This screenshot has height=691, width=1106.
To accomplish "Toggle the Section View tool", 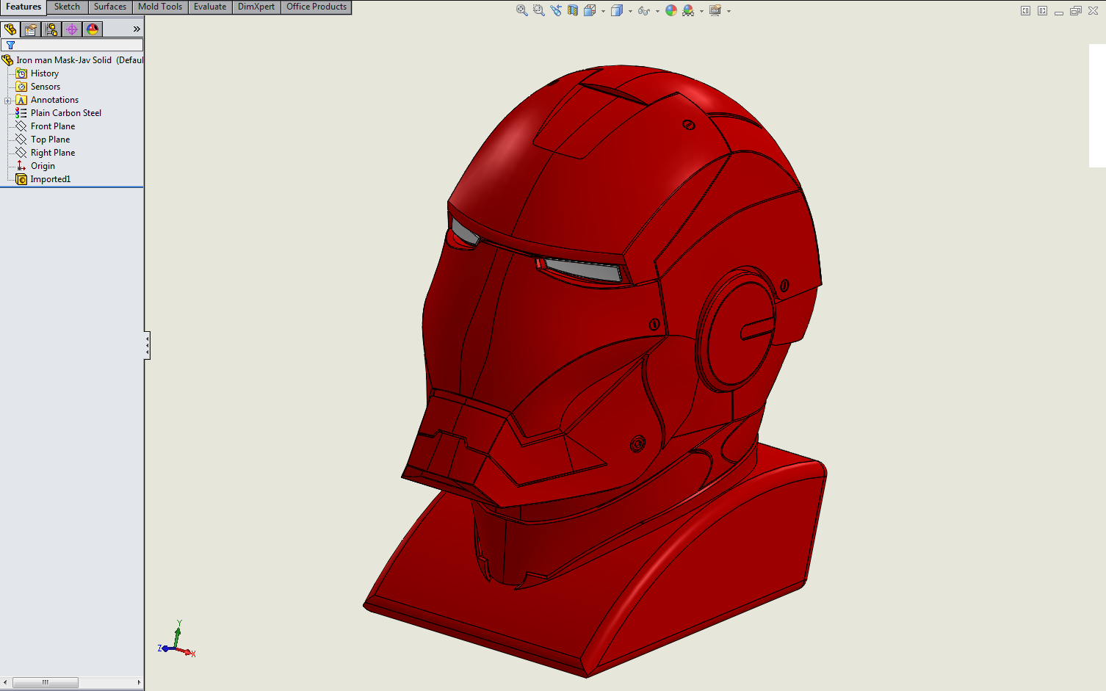I will (x=572, y=10).
